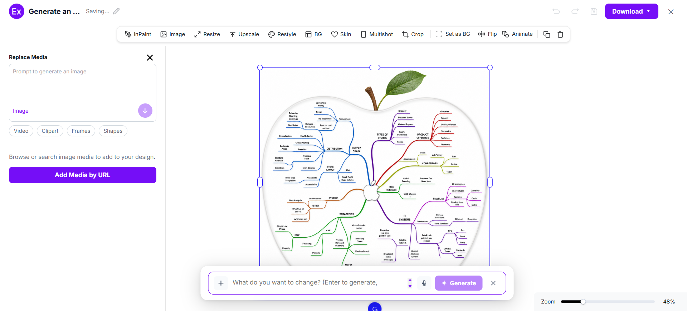Duplicate the selected image with copy icon

547,34
